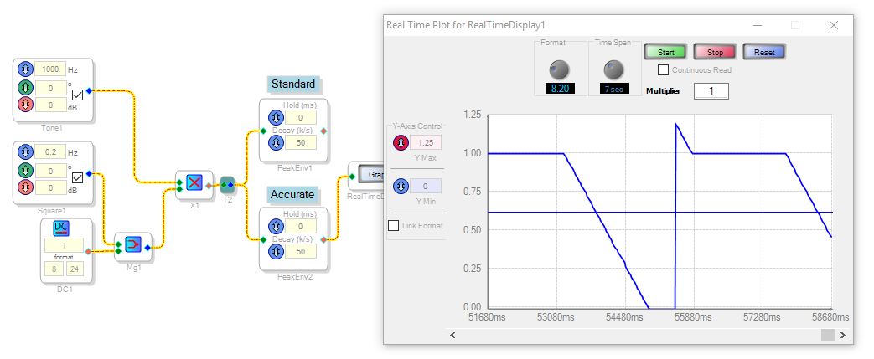Click Tone1 1000 Hz frequency field
The height and width of the screenshot is (359, 874).
point(50,69)
